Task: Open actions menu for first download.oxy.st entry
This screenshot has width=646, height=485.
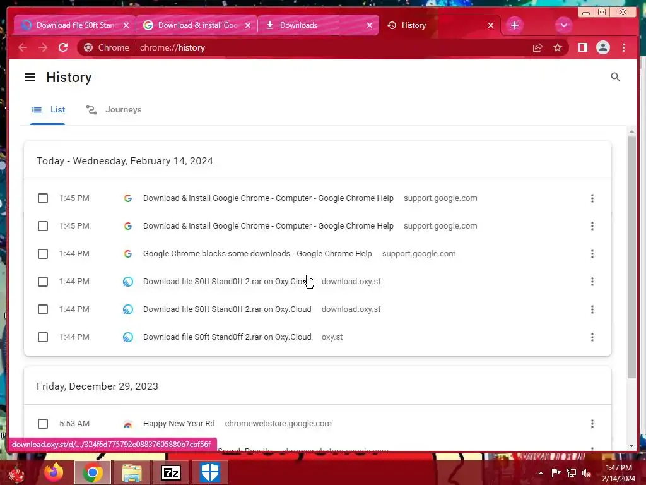Action: pos(592,282)
